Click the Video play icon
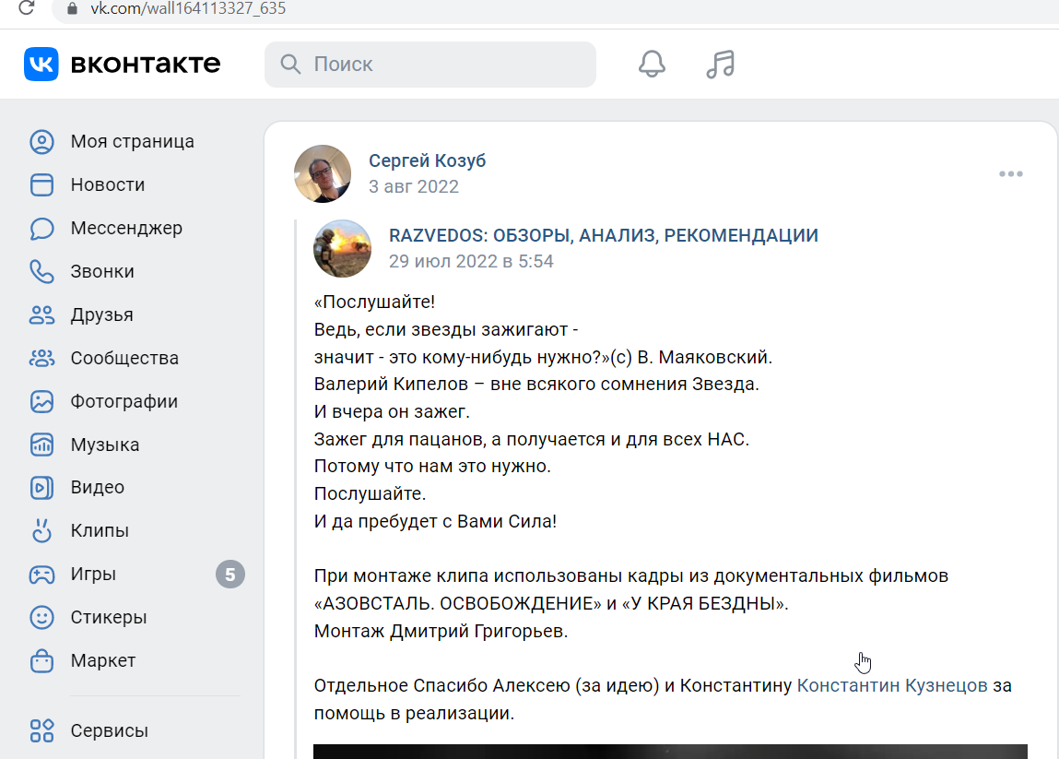Viewport: 1059px width, 759px height. tap(41, 487)
